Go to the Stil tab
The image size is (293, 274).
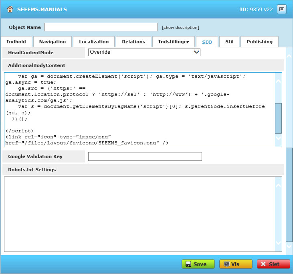[229, 42]
